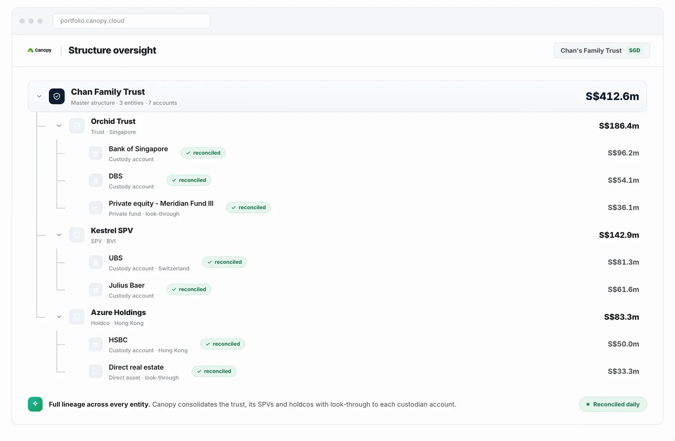Click the UBS custody account icon
This screenshot has height=441, width=675.
(x=96, y=262)
